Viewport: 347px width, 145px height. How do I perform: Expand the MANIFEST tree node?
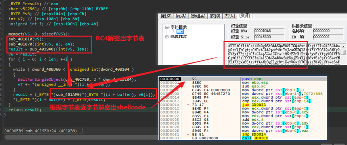click(x=166, y=37)
